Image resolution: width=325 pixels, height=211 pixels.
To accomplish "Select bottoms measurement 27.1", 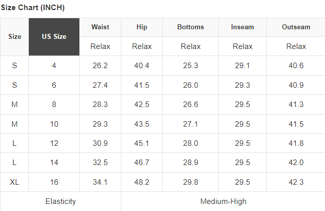I will pos(191,124).
